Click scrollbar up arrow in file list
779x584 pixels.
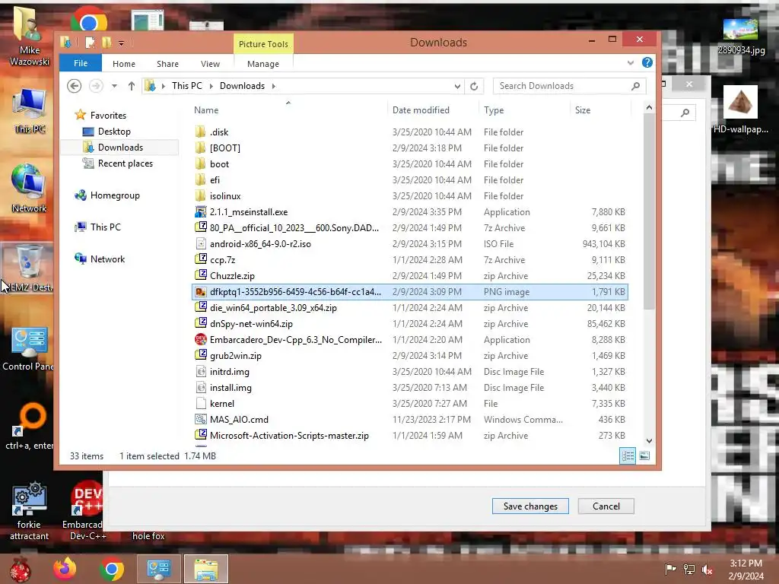pyautogui.click(x=649, y=107)
